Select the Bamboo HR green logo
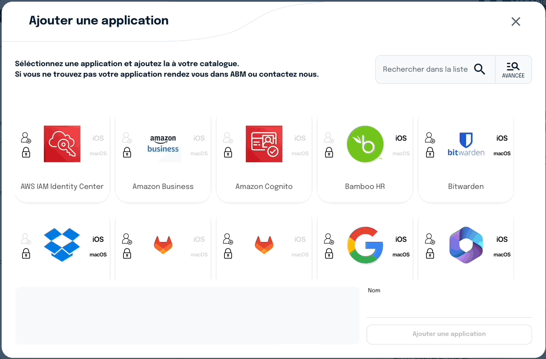546x359 pixels. pos(365,144)
